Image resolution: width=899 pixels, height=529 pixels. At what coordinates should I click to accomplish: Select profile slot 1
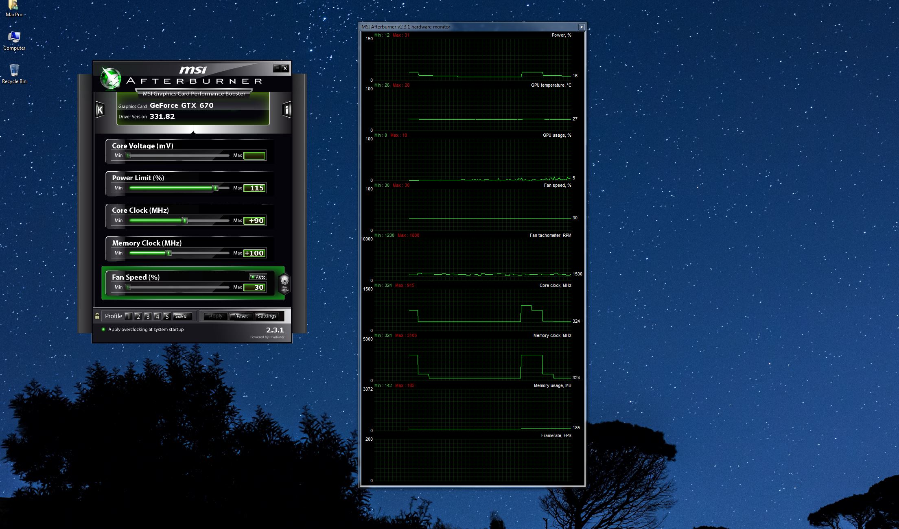[128, 316]
